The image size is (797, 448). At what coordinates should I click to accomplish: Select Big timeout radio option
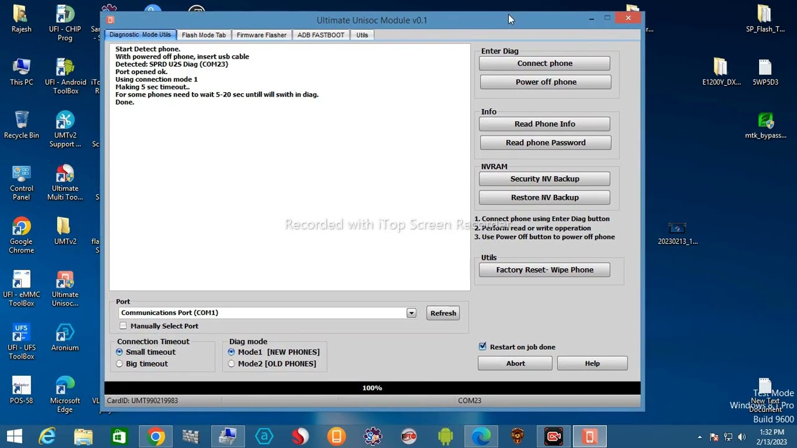[120, 364]
